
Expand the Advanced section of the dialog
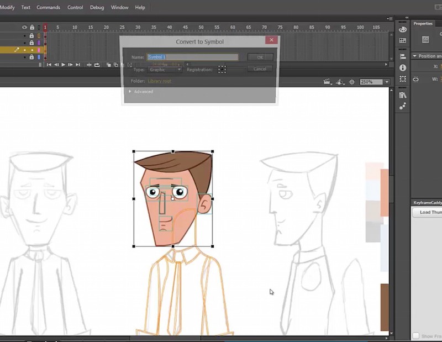point(143,91)
